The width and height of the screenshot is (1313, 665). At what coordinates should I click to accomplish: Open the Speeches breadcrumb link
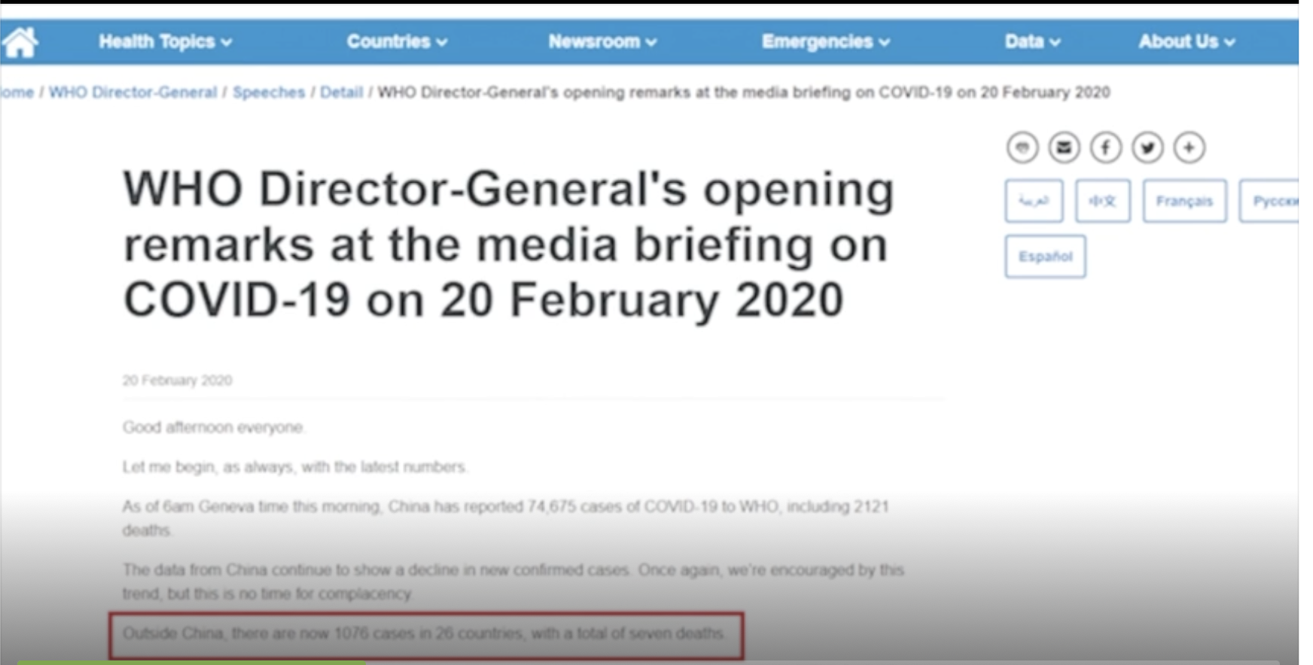click(269, 93)
